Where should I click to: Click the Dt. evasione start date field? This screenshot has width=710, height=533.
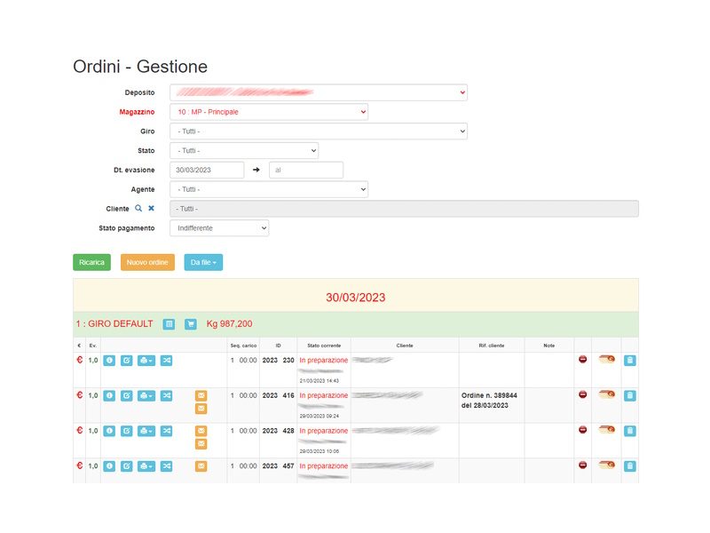207,170
